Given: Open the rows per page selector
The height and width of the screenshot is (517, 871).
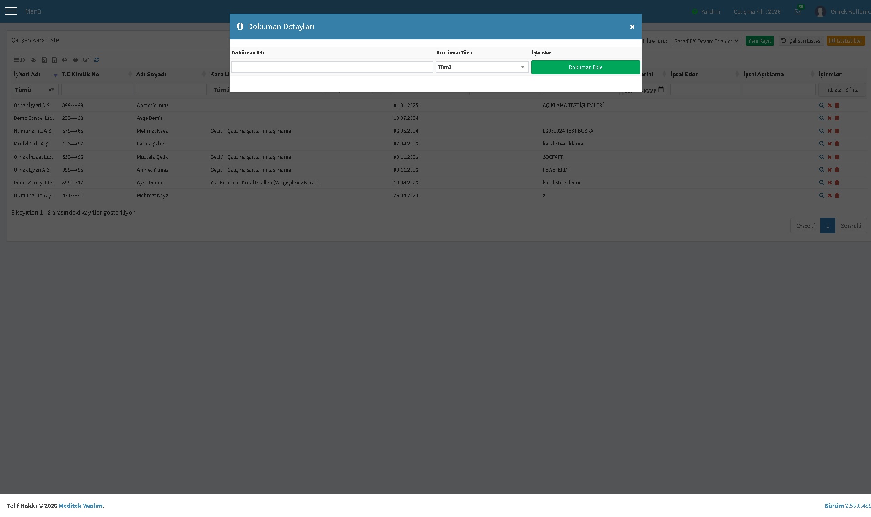Looking at the screenshot, I should coord(19,60).
